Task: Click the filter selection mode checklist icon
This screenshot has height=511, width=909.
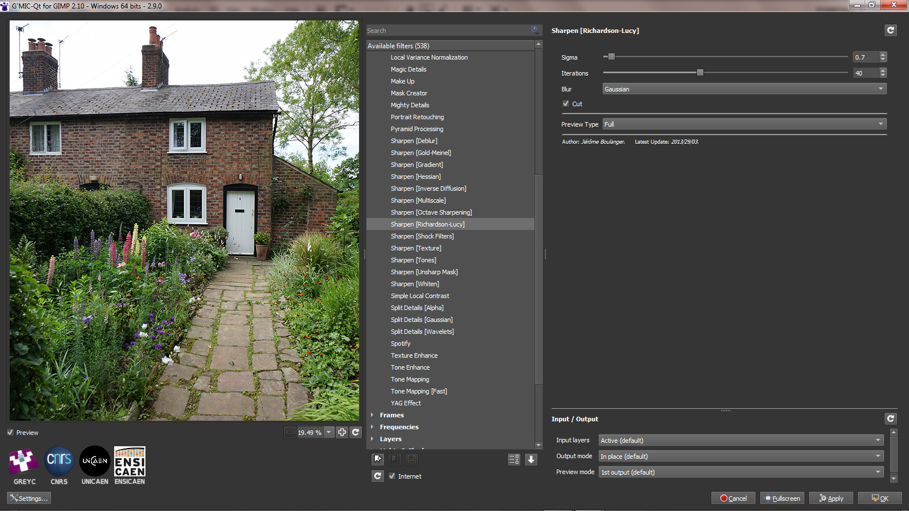Action: point(514,459)
